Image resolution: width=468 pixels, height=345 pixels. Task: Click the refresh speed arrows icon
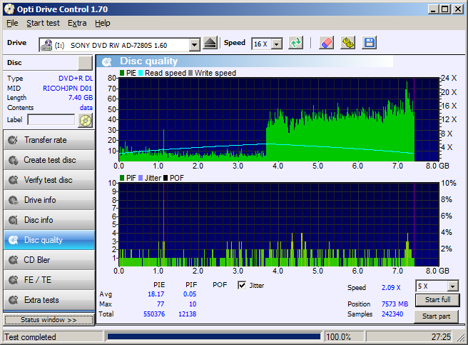pyautogui.click(x=296, y=43)
